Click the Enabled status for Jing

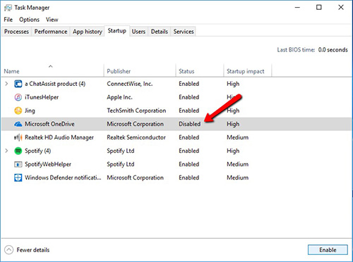189,111
